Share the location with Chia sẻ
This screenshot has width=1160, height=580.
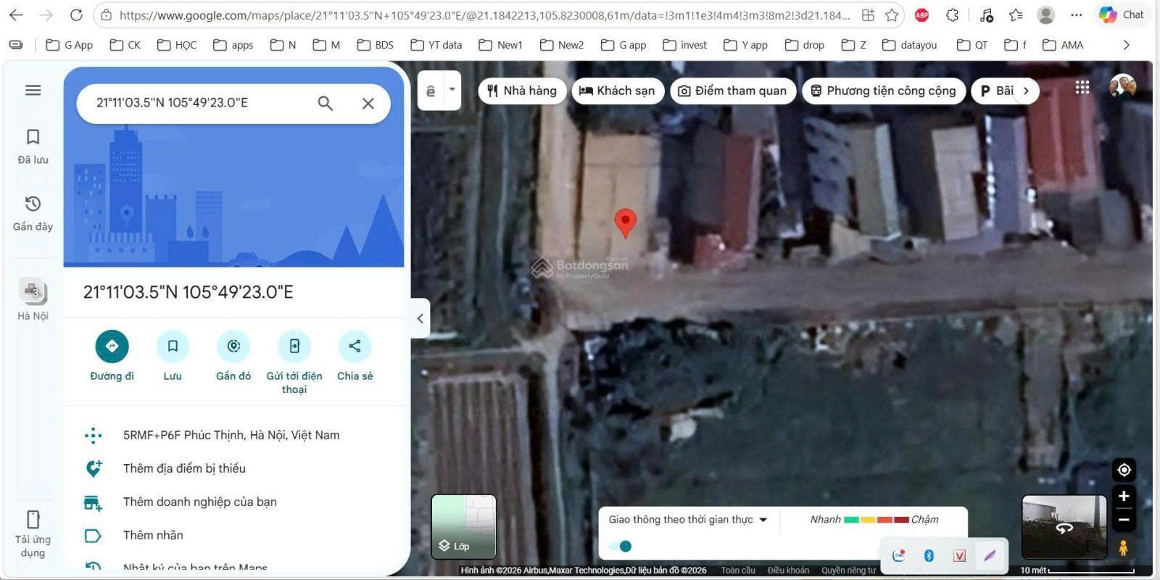tap(355, 355)
